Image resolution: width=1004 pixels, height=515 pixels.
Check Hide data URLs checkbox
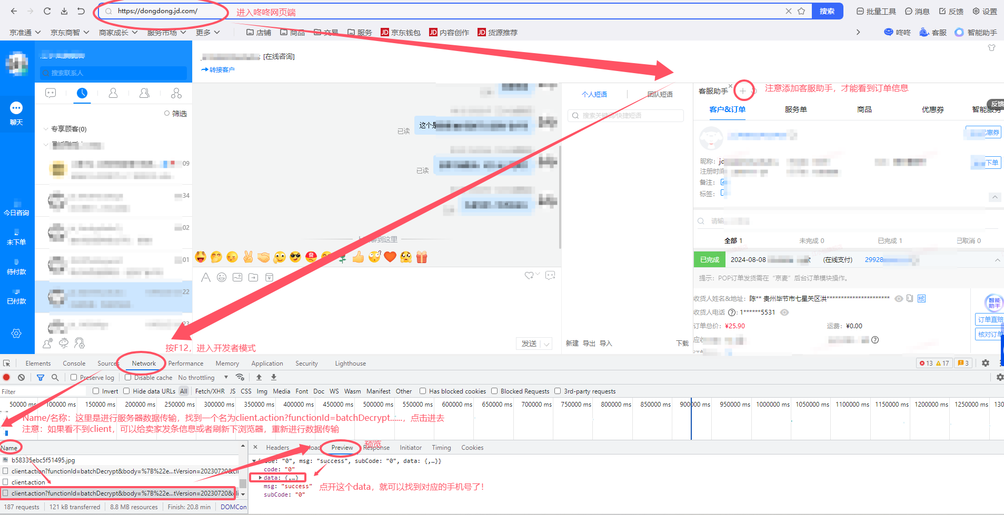126,391
